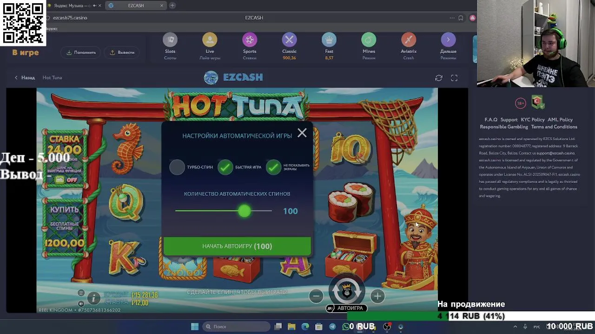Click the Автоигра button

click(346, 308)
